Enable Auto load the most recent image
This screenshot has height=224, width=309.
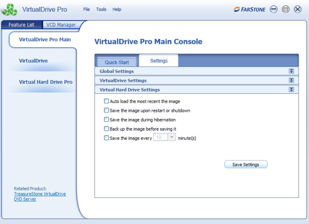(x=106, y=101)
